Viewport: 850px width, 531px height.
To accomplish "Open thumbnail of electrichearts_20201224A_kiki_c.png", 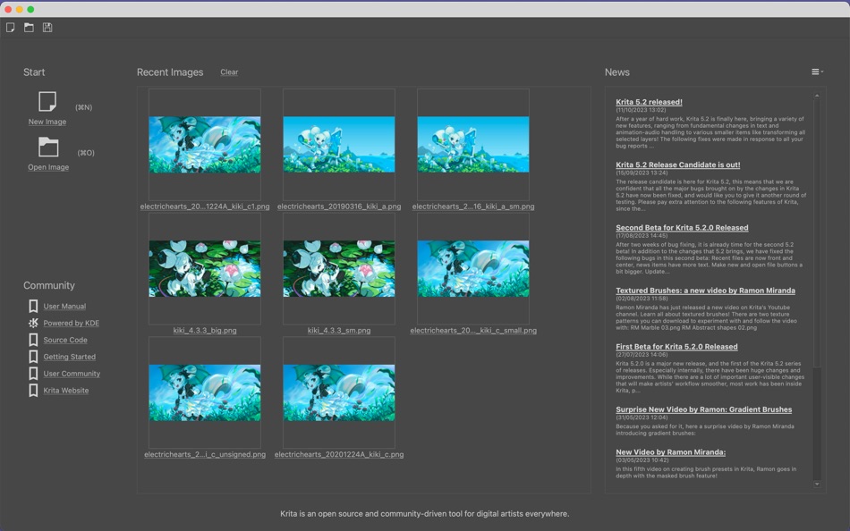I will point(339,392).
